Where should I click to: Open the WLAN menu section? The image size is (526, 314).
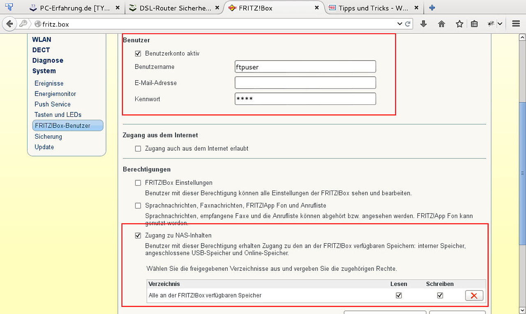pyautogui.click(x=42, y=40)
